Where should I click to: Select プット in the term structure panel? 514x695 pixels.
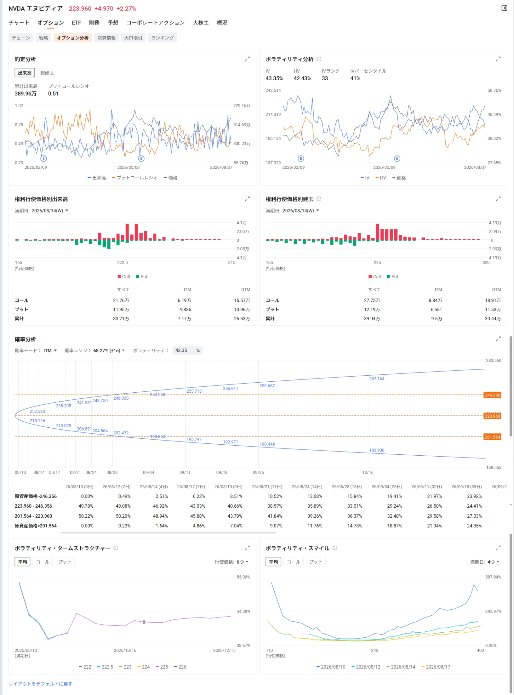click(x=65, y=562)
